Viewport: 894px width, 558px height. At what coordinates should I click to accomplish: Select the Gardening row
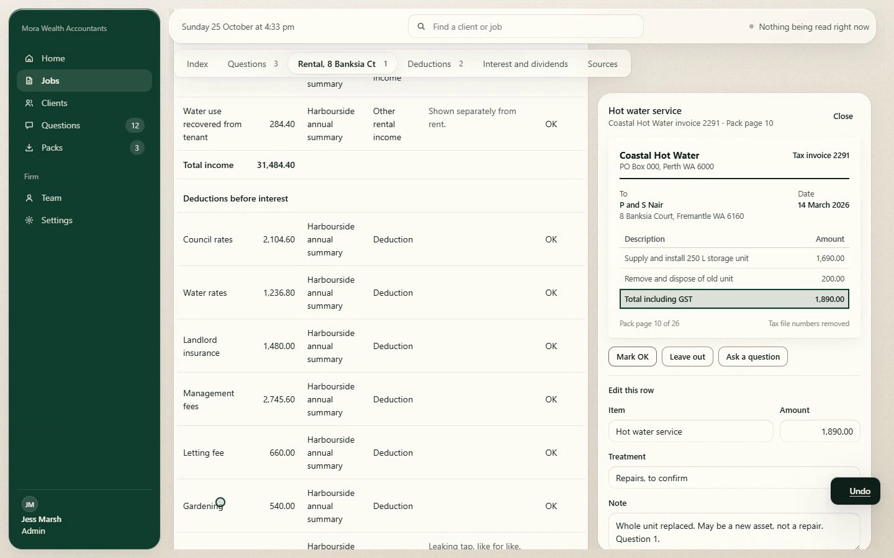381,506
